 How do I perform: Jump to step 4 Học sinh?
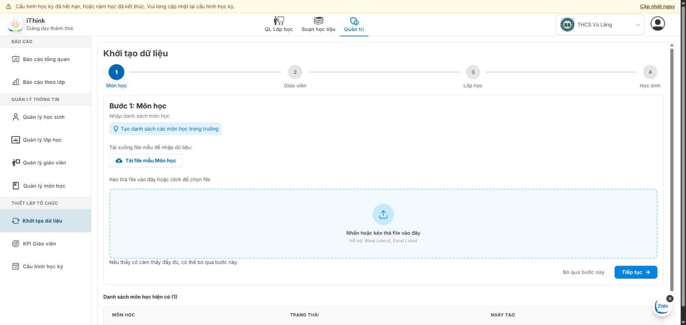coord(650,72)
